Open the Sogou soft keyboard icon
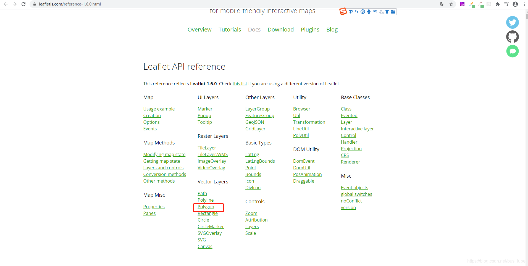 click(375, 12)
